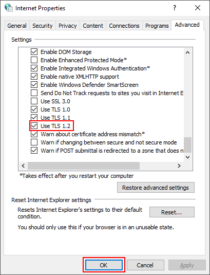Screen dimensions: 210x275
Task: Open the Connections tab
Action: pyautogui.click(x=124, y=26)
